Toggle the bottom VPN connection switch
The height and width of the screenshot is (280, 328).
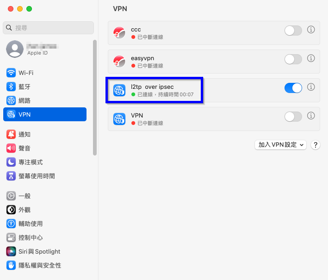click(293, 117)
